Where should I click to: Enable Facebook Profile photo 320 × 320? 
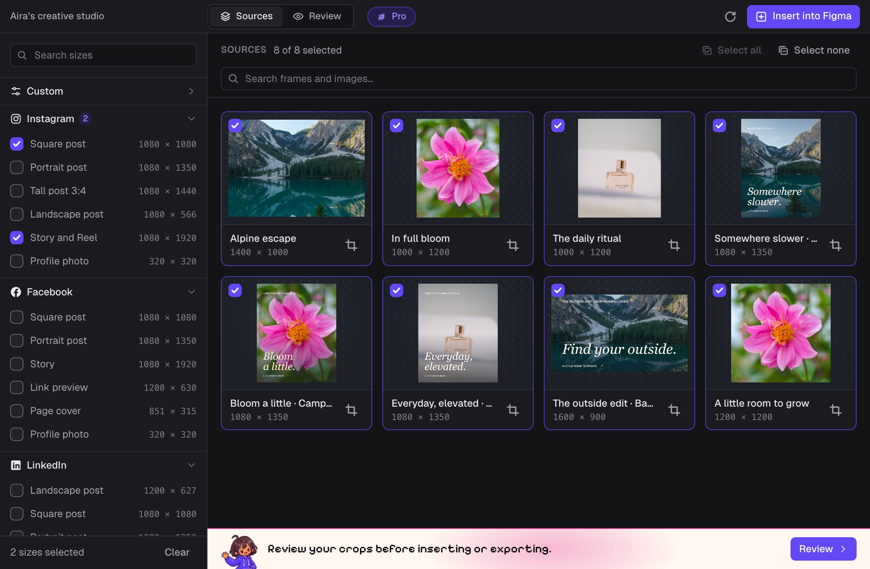[17, 434]
